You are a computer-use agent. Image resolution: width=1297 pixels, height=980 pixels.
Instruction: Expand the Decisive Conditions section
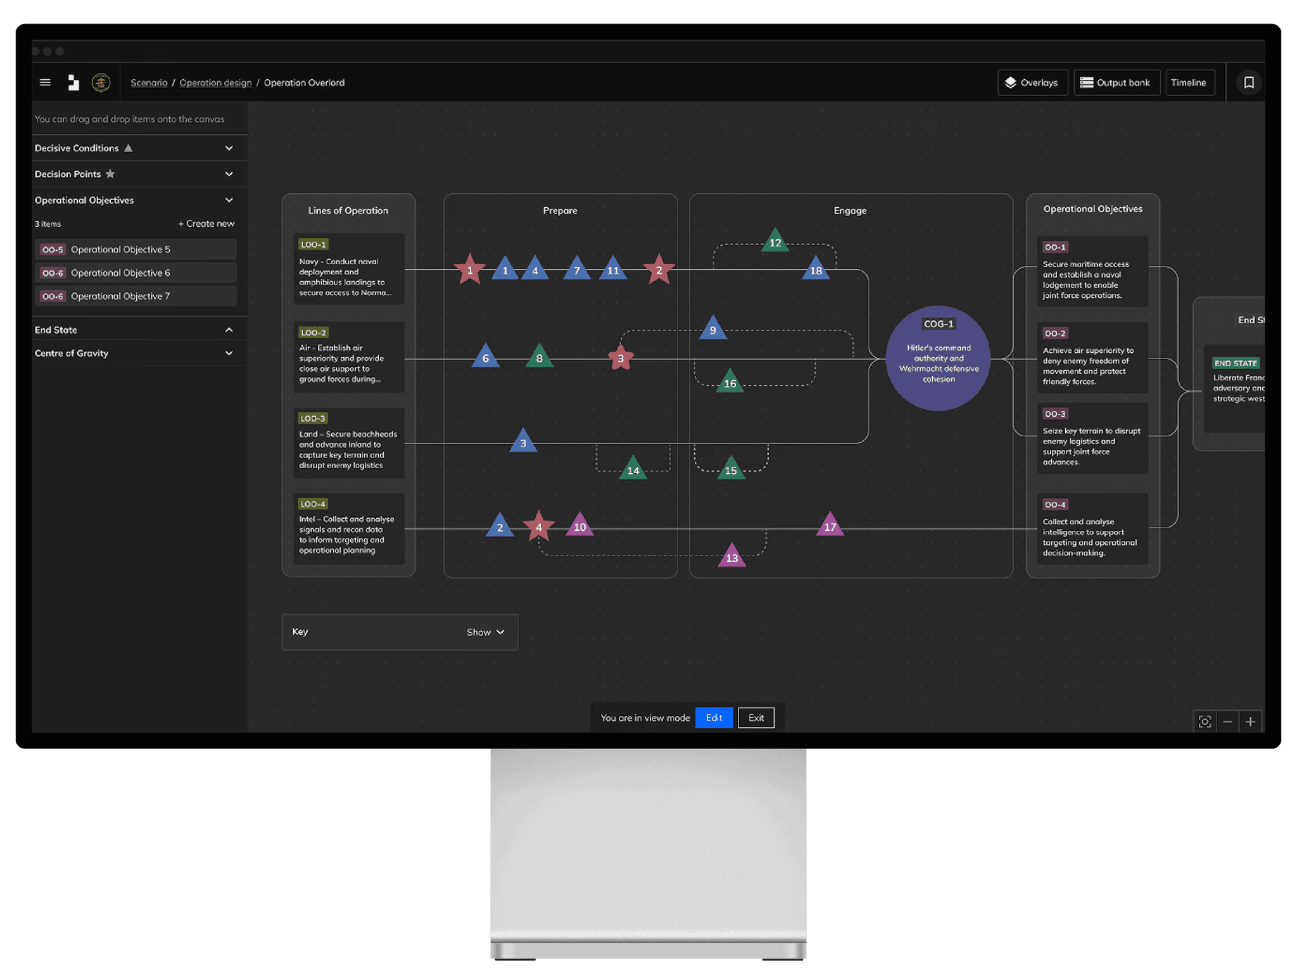[x=229, y=148]
